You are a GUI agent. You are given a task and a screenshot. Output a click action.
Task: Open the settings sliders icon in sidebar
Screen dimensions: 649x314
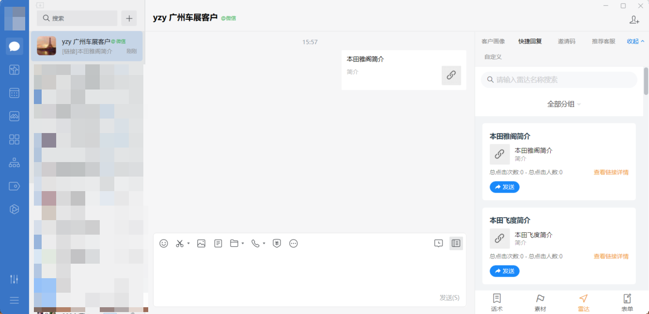[x=15, y=279]
